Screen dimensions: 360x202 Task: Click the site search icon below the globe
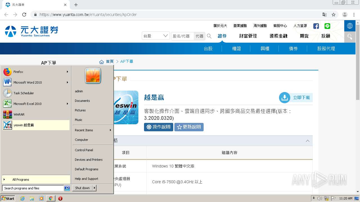pos(350,37)
